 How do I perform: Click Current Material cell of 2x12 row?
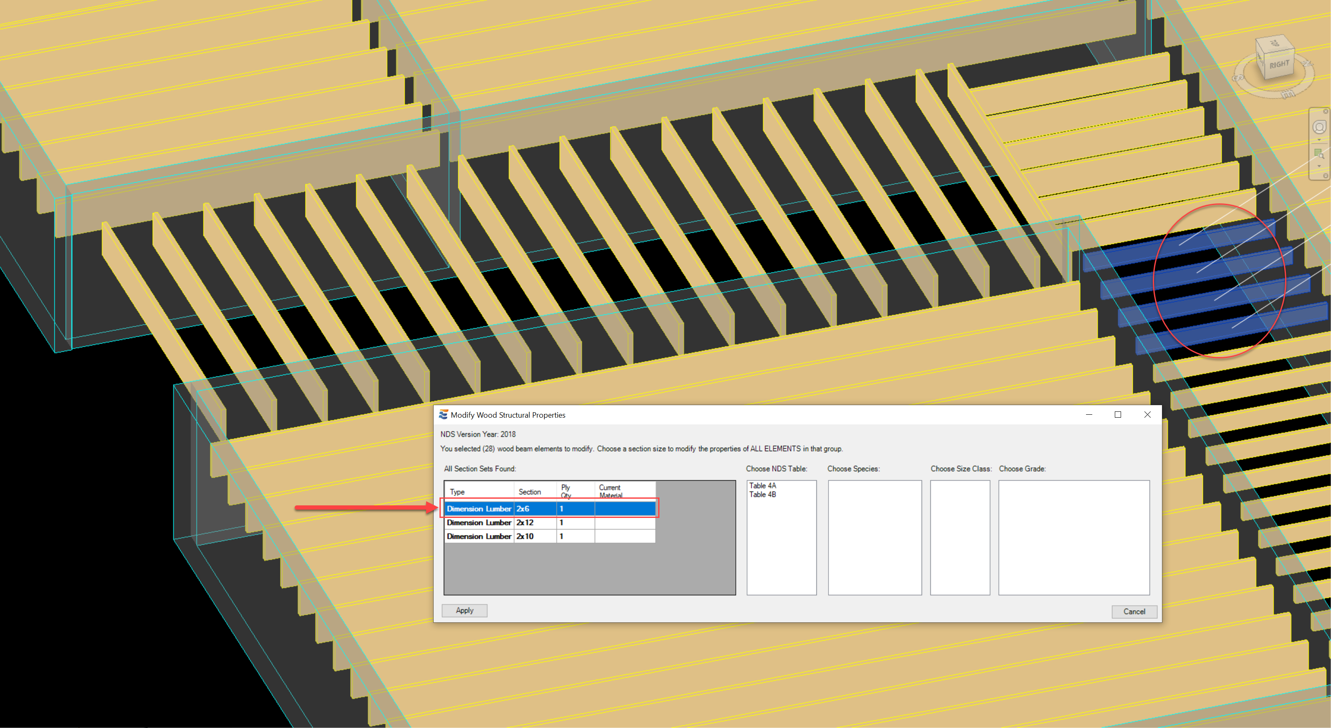(625, 523)
